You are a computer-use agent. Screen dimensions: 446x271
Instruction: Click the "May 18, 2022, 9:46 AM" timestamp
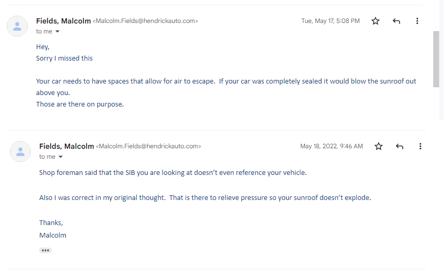click(331, 146)
